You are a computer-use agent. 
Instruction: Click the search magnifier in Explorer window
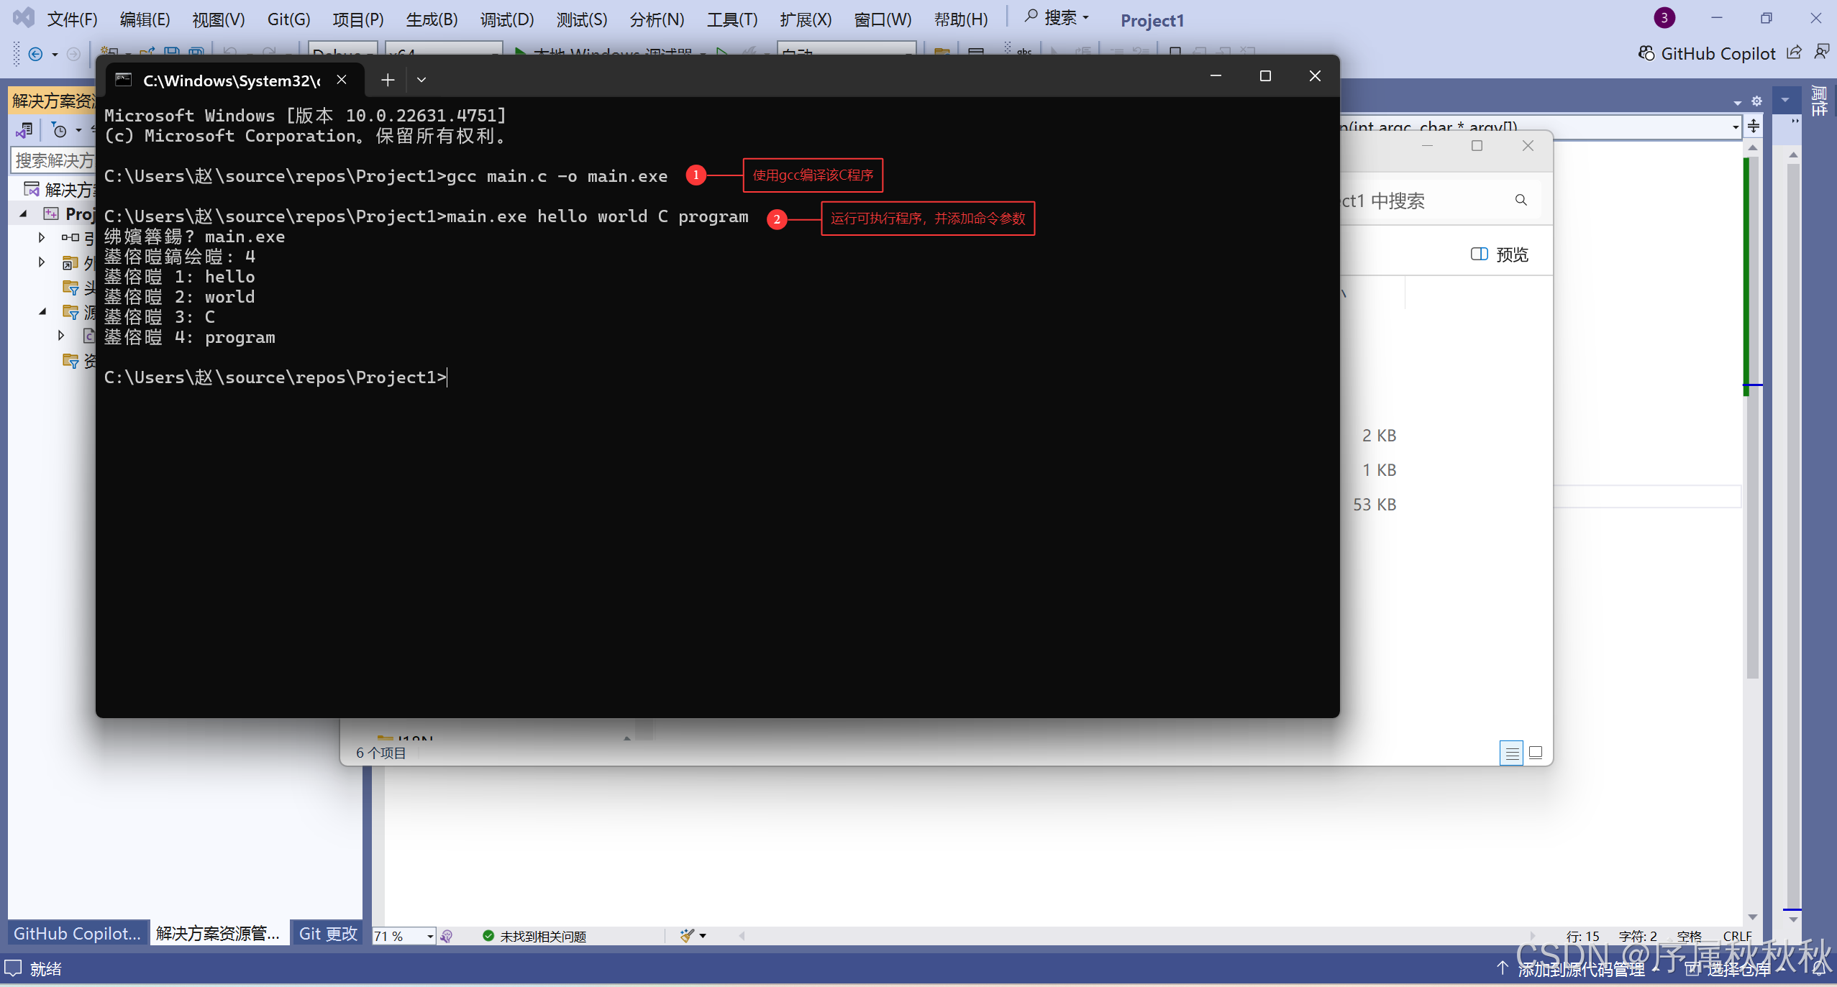tap(1521, 200)
